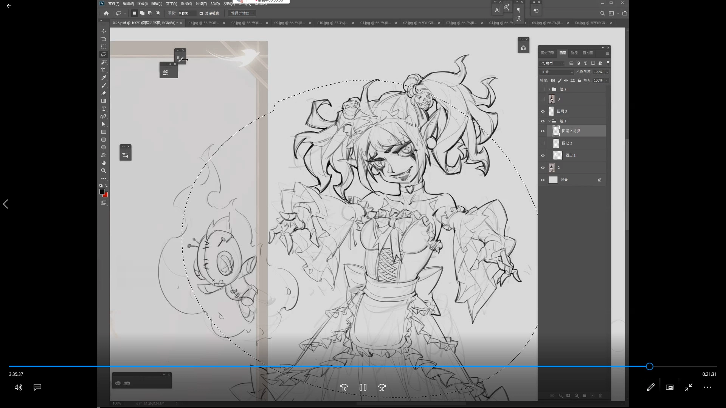
Task: Show the hidden 图层 2 layer
Action: [x=543, y=143]
